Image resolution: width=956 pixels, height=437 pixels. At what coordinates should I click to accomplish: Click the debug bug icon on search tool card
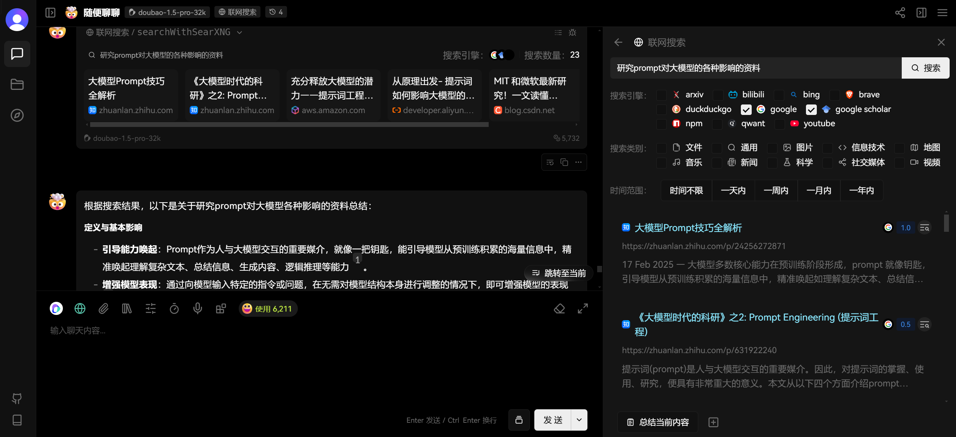coord(572,33)
